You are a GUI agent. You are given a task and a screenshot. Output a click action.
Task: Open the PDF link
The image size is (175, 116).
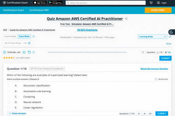click(5, 30)
